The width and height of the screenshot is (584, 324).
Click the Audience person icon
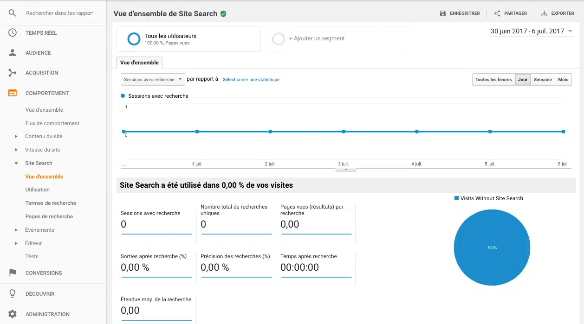(13, 53)
